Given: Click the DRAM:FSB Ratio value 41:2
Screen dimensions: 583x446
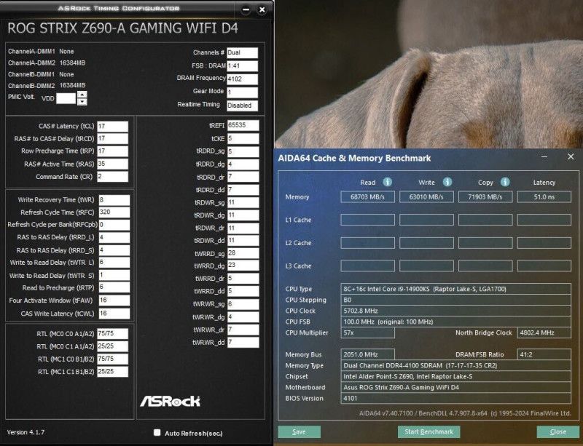Looking at the screenshot, I should [x=544, y=354].
